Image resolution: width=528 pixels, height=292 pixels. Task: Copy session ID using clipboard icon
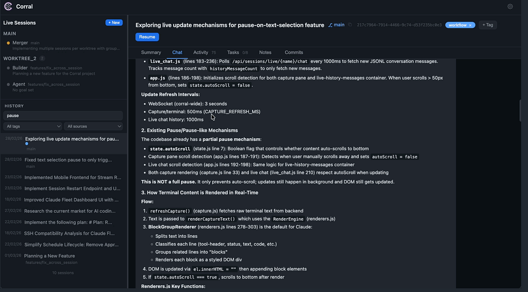[350, 25]
